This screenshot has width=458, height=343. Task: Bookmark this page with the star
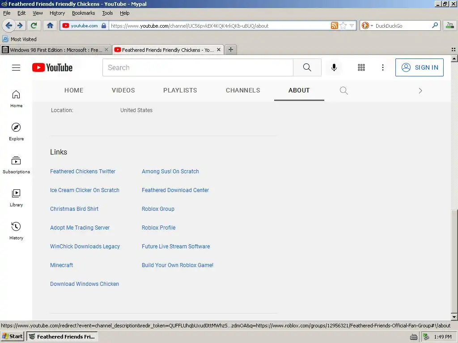(343, 25)
